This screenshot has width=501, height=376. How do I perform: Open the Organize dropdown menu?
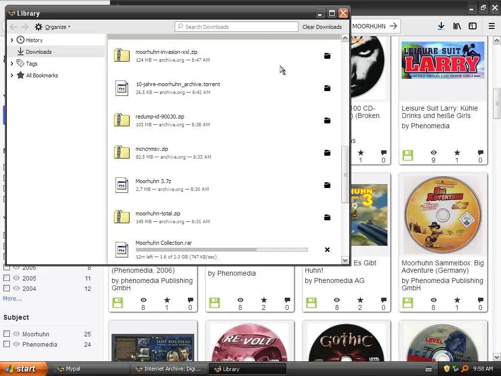tap(53, 27)
